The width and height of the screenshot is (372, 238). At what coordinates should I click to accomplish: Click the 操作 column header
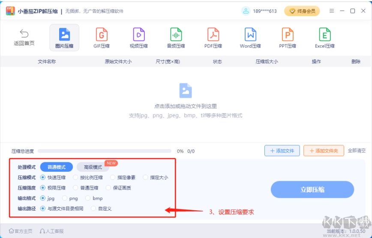316,62
